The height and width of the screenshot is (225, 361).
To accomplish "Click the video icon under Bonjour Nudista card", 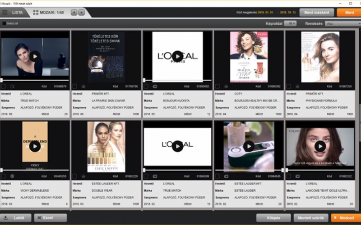I will [x=155, y=86].
